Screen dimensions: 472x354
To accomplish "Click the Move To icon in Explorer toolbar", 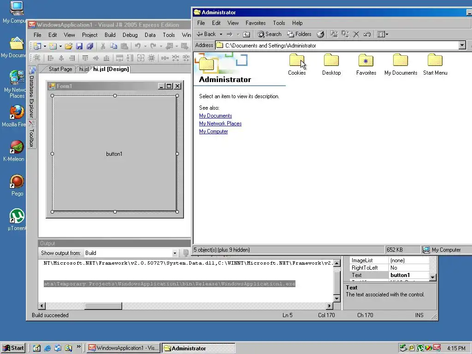I will click(334, 34).
